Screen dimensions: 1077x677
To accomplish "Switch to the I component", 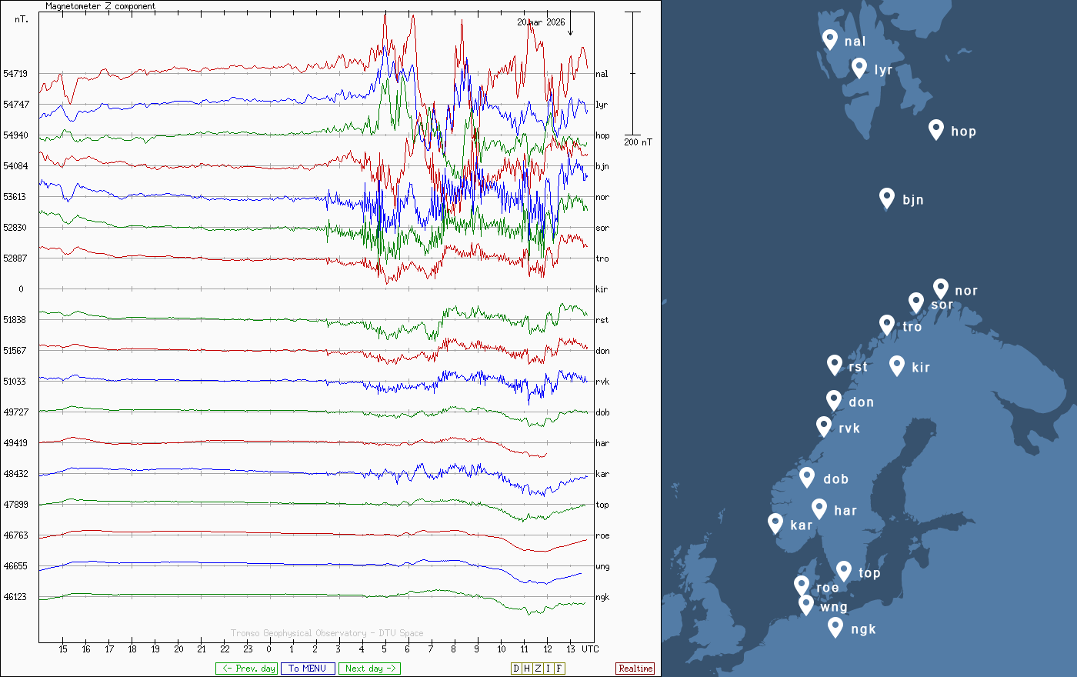I will point(549,669).
